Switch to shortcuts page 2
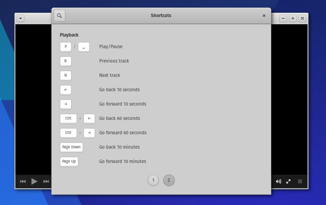326x205 pixels. click(169, 180)
